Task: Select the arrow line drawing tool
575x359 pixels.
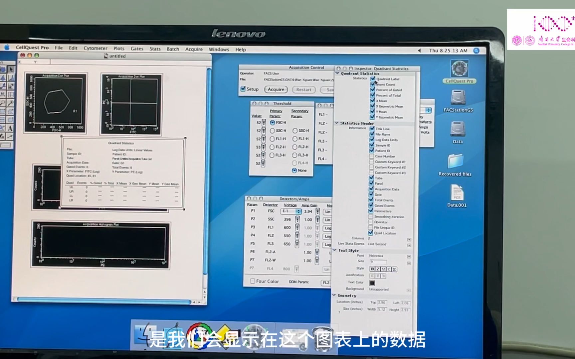Action: 10,137
